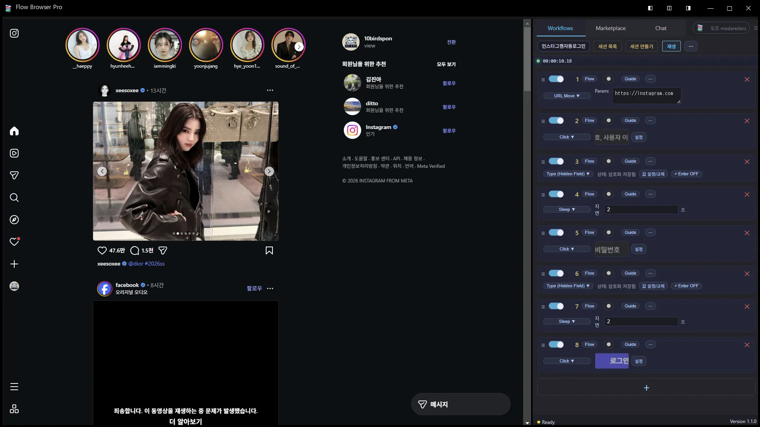Open the hamburger menu in left sidebar
760x427 pixels.
[14, 387]
